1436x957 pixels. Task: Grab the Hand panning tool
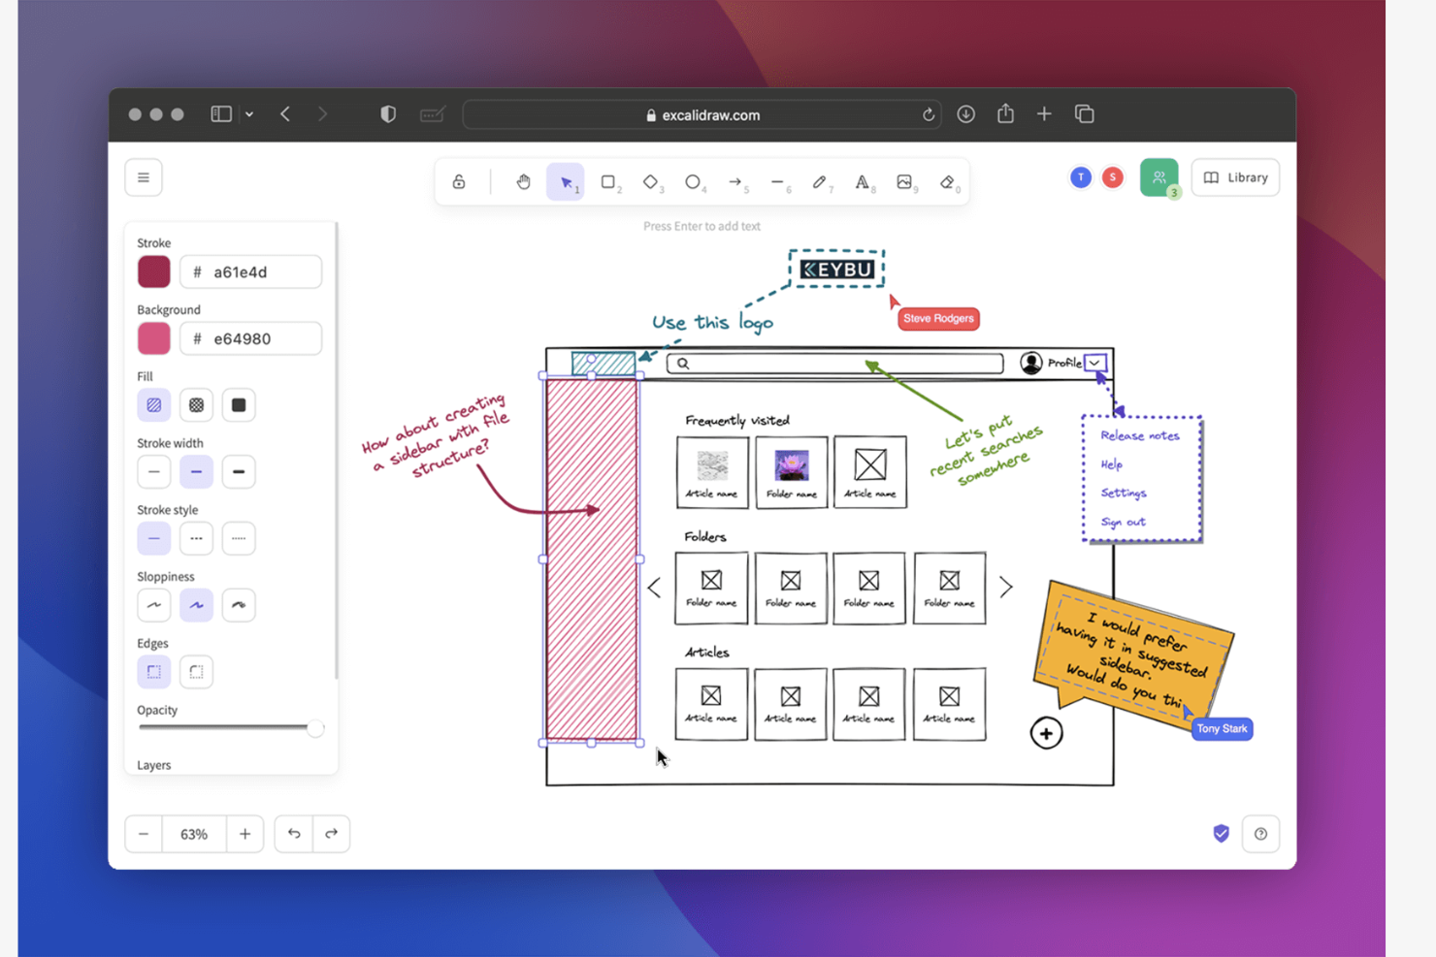(x=524, y=181)
